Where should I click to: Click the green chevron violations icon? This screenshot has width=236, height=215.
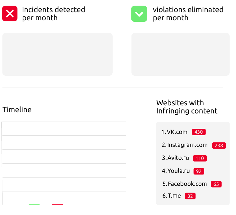point(139,14)
